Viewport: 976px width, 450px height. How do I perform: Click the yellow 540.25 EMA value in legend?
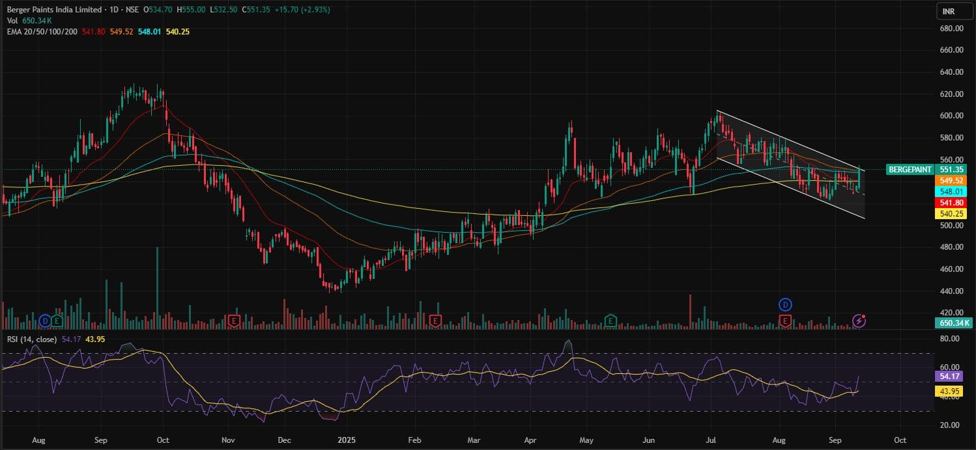click(x=177, y=31)
